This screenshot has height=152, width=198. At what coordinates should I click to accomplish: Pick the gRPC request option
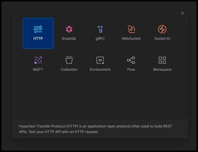pyautogui.click(x=100, y=33)
